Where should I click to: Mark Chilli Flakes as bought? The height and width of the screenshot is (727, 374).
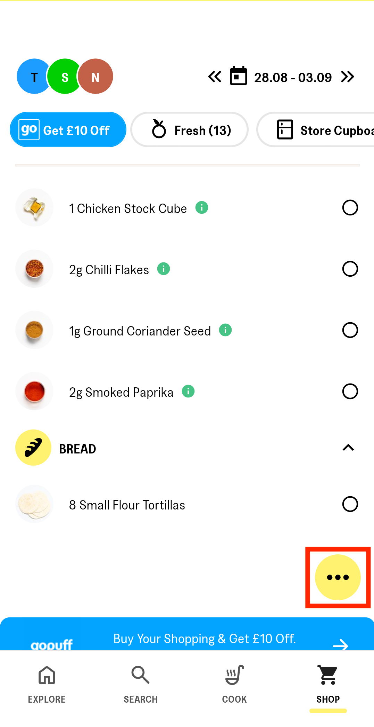point(350,269)
